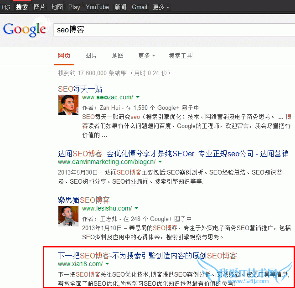Focus the seo博客 search box
The height and width of the screenshot is (288, 295).
[x=174, y=30]
